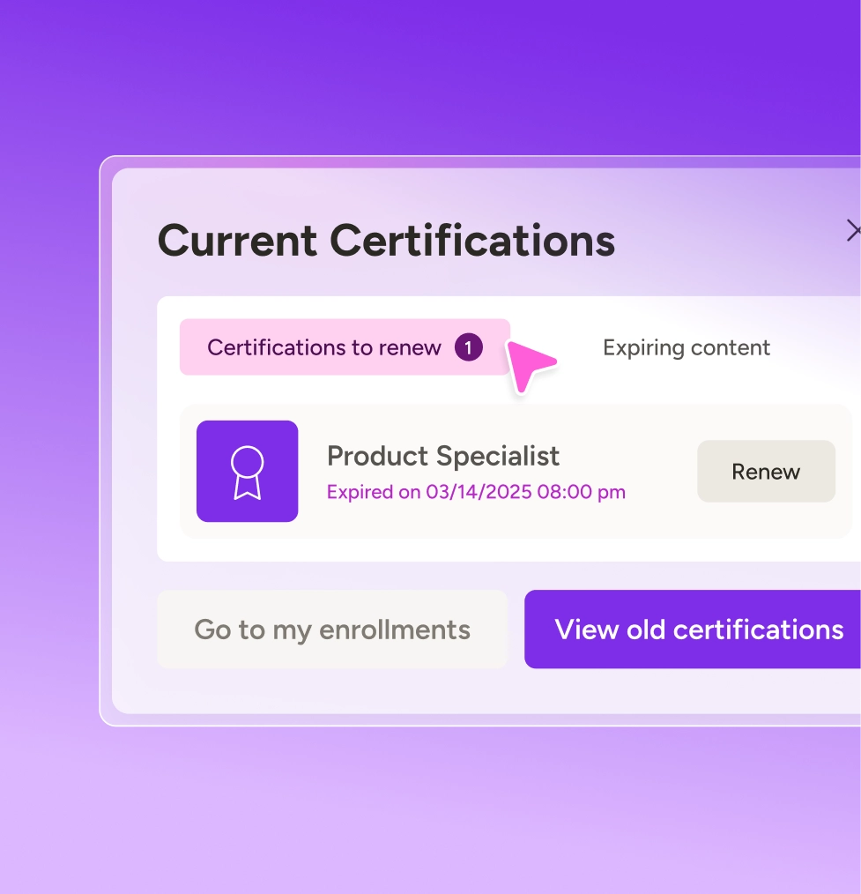Renew the Product Specialist certification
This screenshot has width=861, height=894.
point(766,471)
